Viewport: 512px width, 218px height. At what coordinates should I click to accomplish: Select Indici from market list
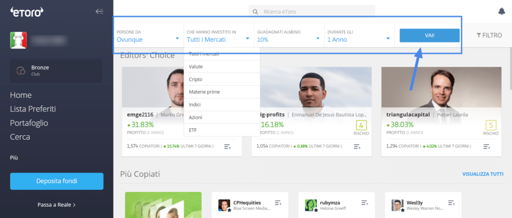click(222, 105)
